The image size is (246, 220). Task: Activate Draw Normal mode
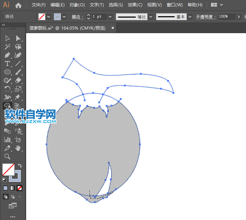point(6,196)
